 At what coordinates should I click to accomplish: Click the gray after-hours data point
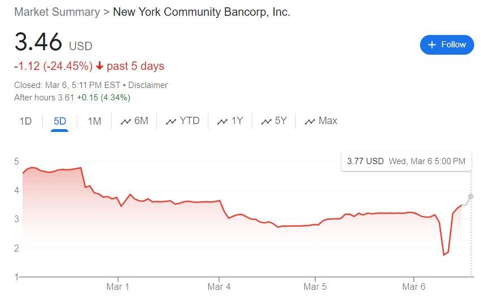point(471,197)
